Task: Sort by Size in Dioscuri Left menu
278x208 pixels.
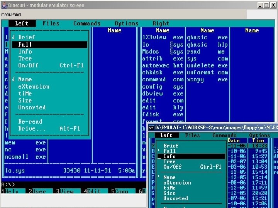Action: (50, 101)
